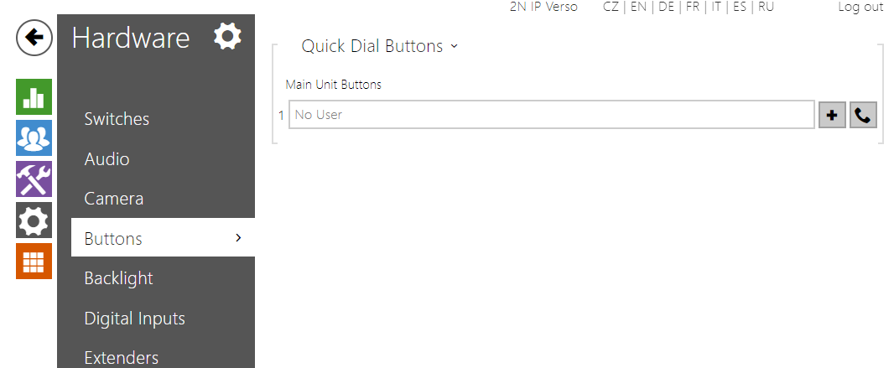Click the Hardware header gear icon
The image size is (894, 368).
pos(227,37)
